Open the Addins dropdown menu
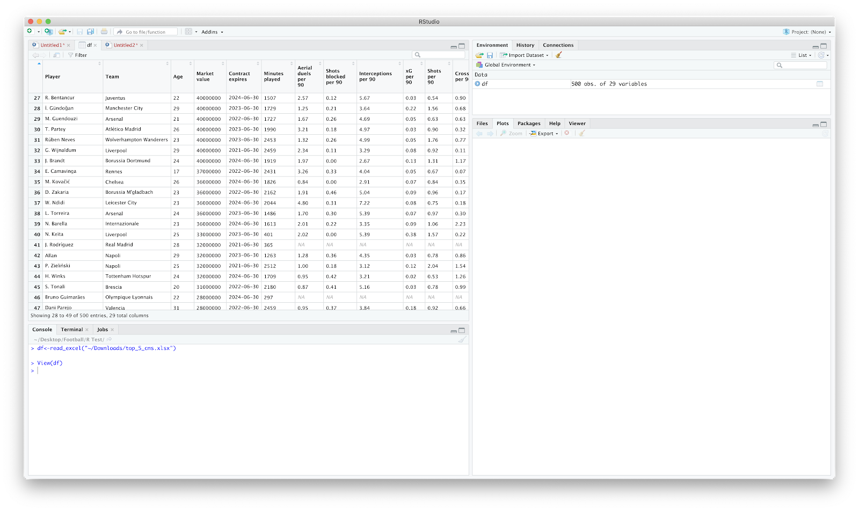The image size is (859, 511). tap(212, 32)
